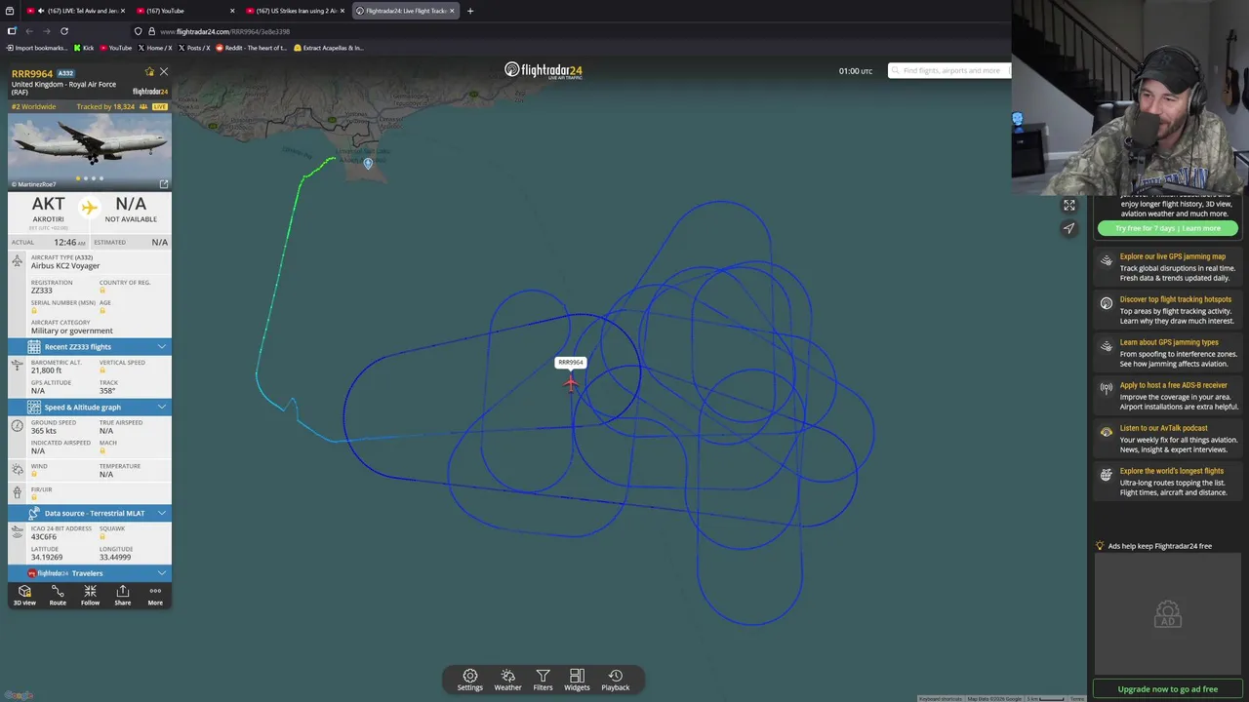This screenshot has width=1249, height=702.
Task: Open the YouTube bookmark
Action: click(x=115, y=48)
